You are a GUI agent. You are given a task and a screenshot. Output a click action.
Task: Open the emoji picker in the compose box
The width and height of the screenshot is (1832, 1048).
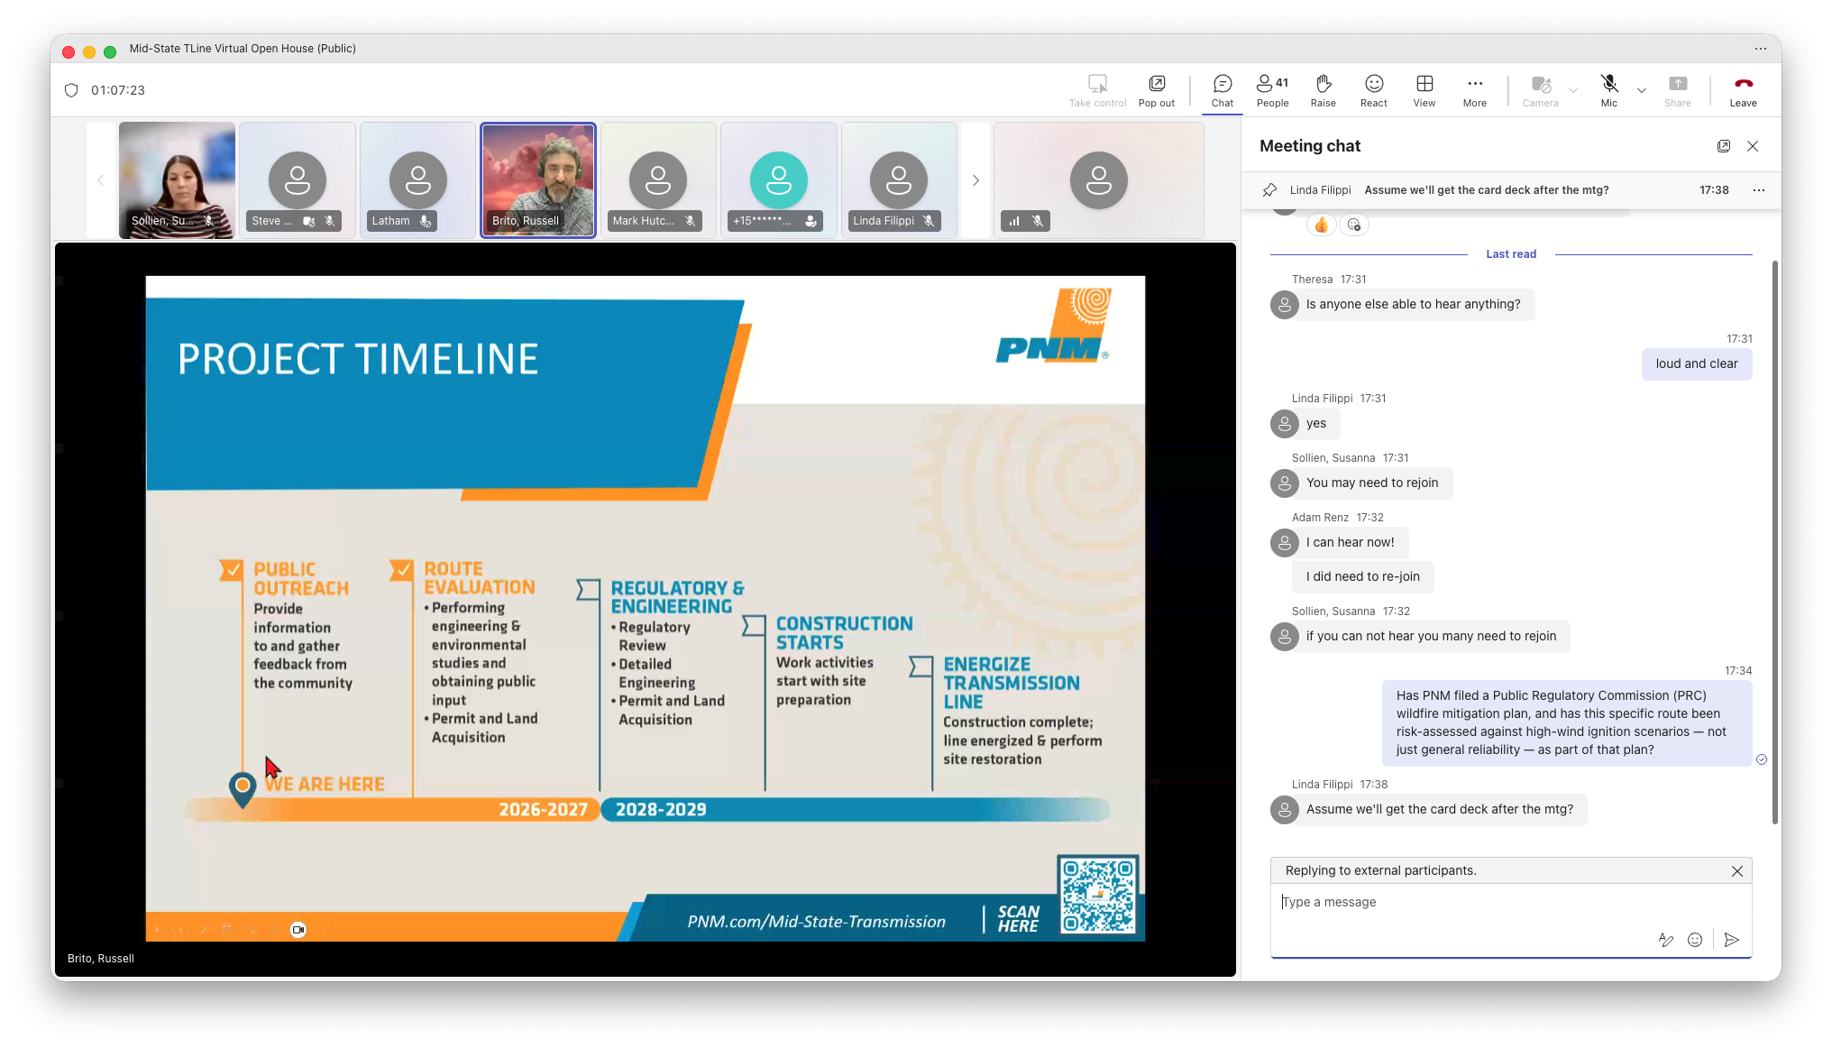point(1694,941)
